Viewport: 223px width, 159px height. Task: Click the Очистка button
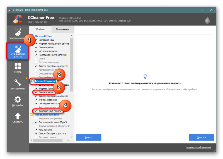[x=201, y=137]
